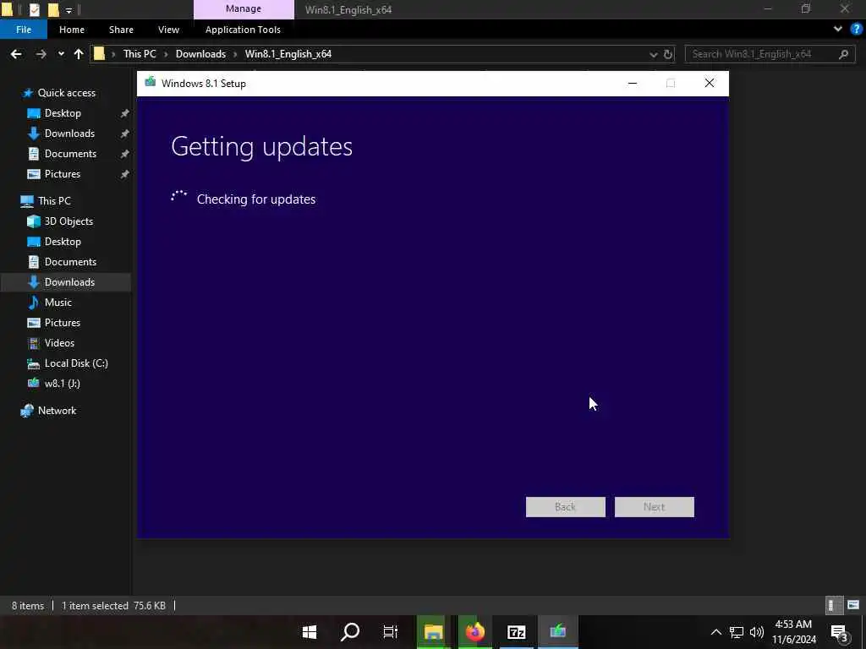Image resolution: width=866 pixels, height=649 pixels.
Task: Open 7-Zip from the taskbar
Action: (517, 632)
